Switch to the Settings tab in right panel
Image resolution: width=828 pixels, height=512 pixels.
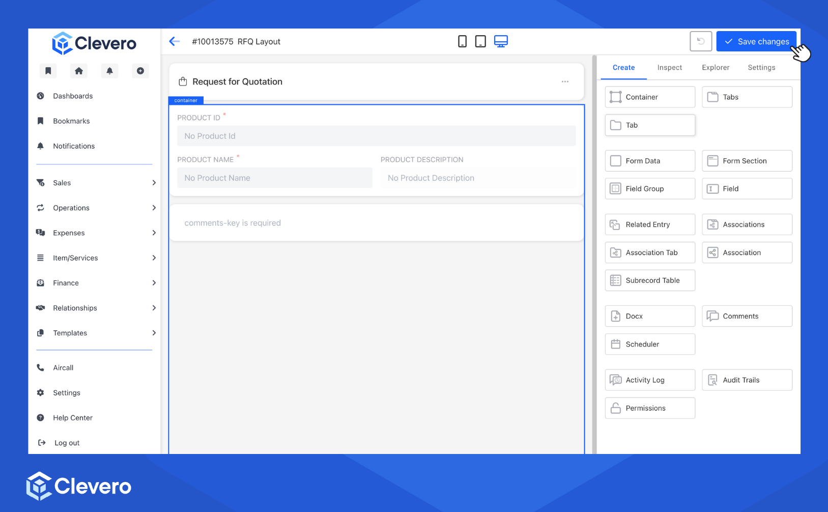pos(761,68)
